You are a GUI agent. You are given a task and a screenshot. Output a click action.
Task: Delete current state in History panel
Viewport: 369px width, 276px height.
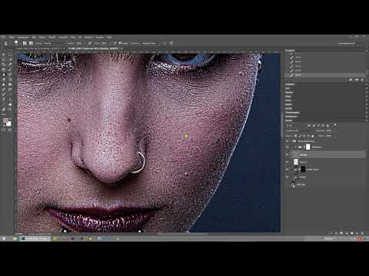tap(362, 80)
